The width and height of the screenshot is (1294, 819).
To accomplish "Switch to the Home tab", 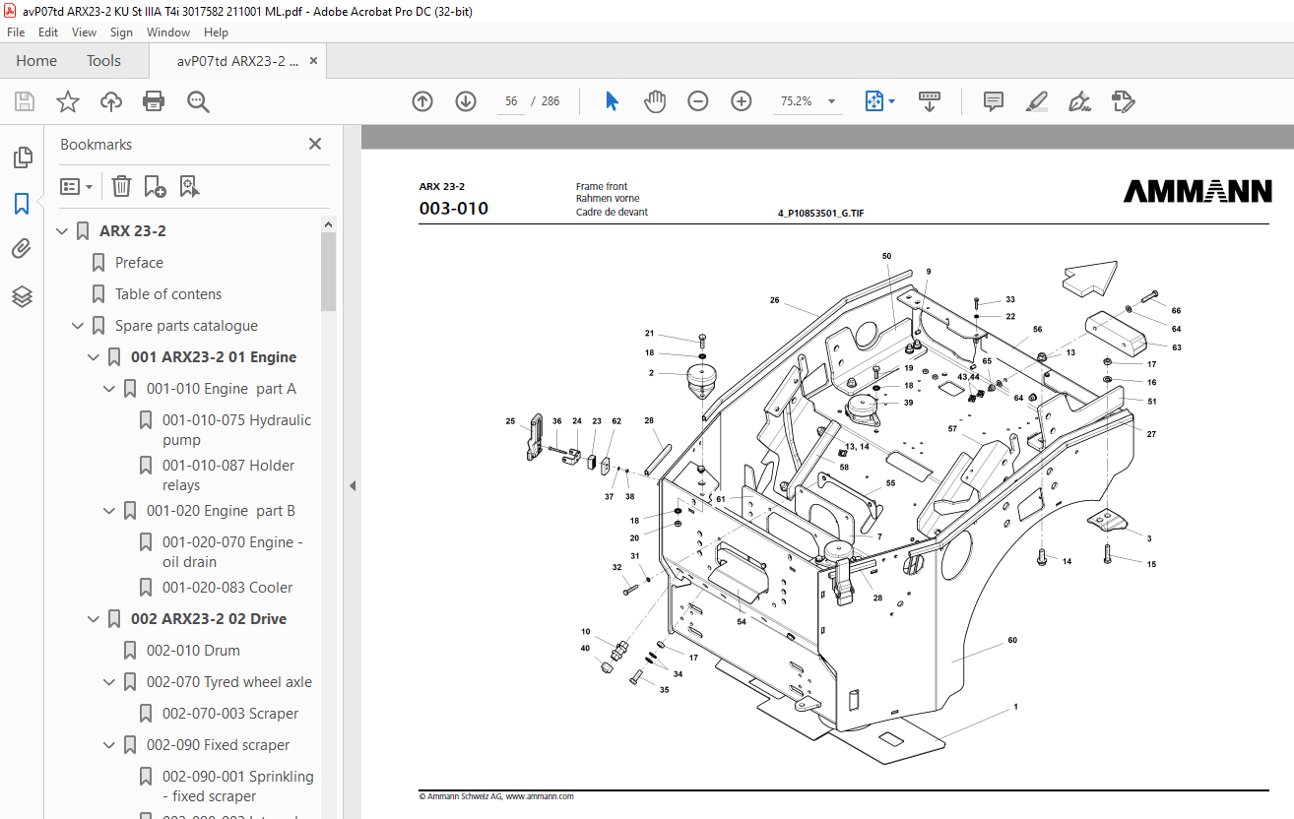I will click(36, 61).
